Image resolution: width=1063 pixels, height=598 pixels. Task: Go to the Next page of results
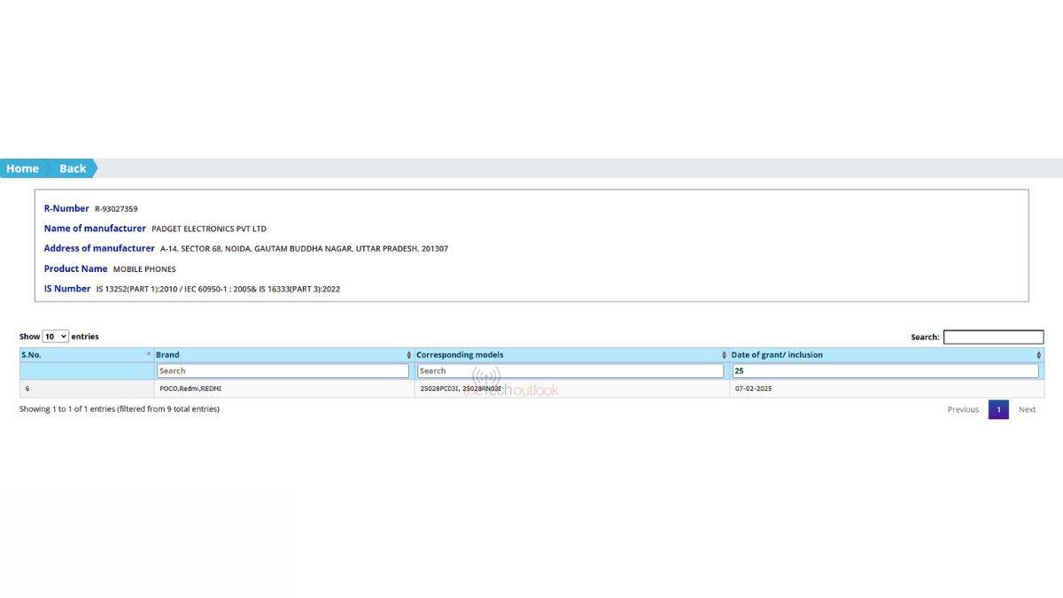[1027, 409]
